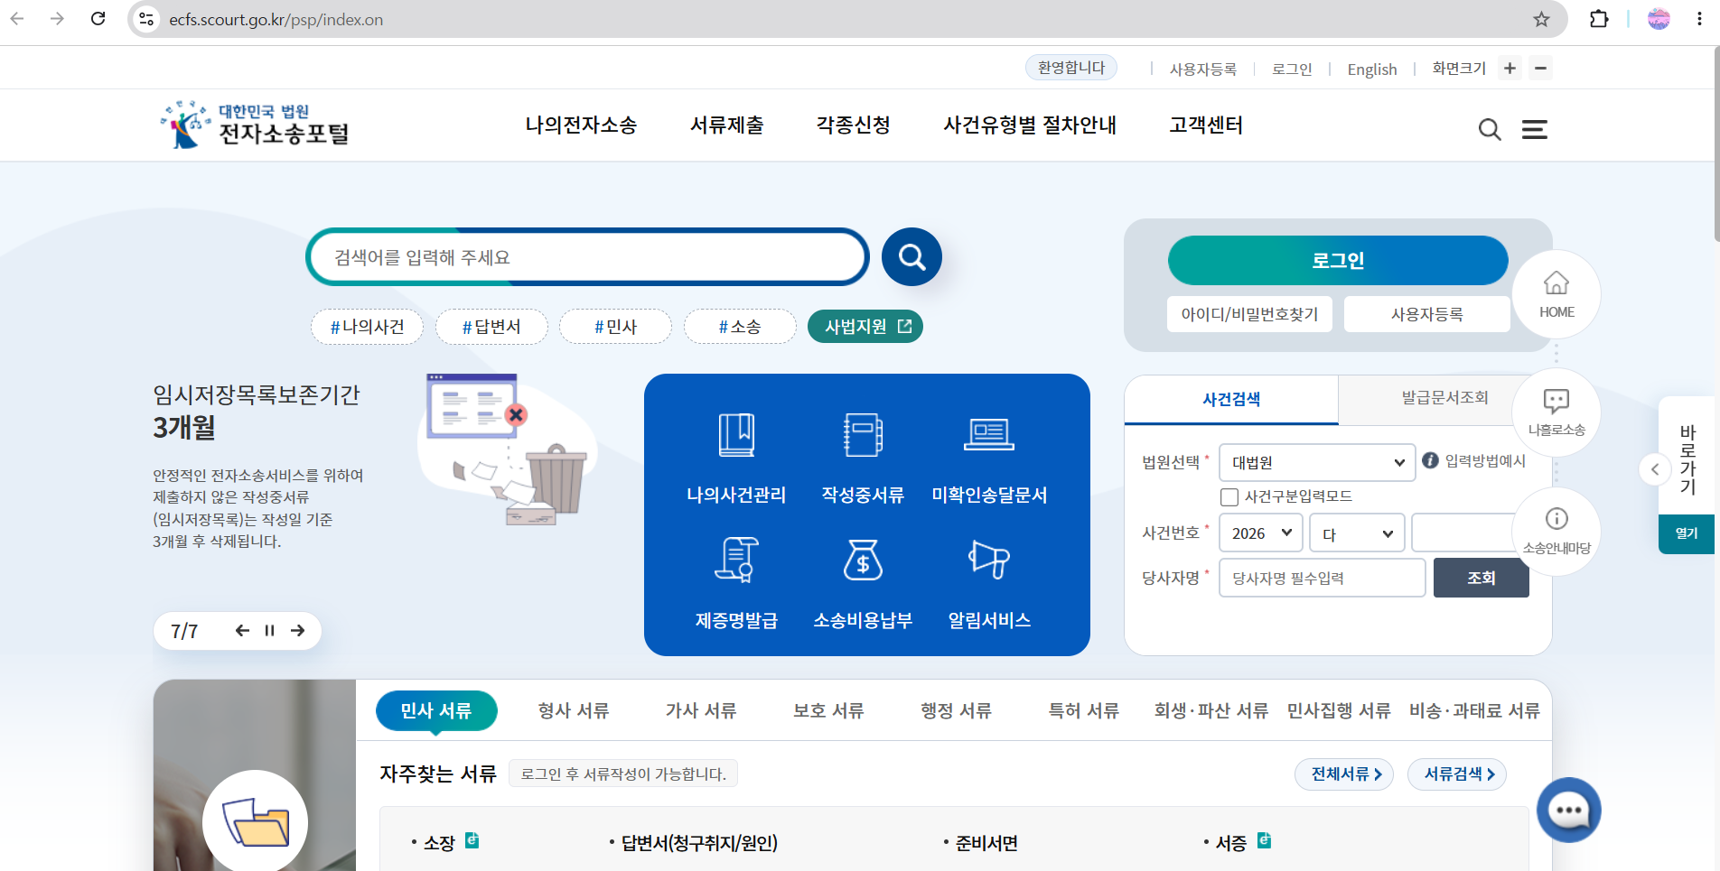This screenshot has width=1720, height=871.
Task: Click the 열기 button on side panel
Action: click(1687, 533)
